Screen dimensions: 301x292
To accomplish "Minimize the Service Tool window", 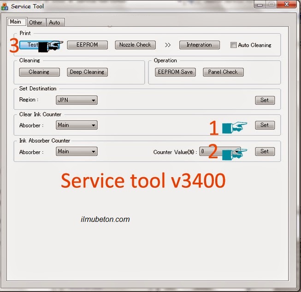I will [x=260, y=5].
